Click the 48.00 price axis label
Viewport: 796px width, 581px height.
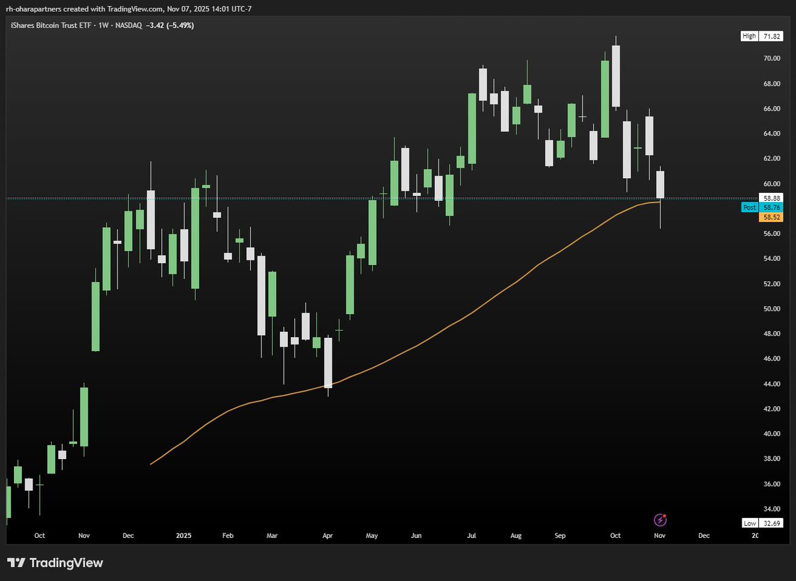[771, 334]
